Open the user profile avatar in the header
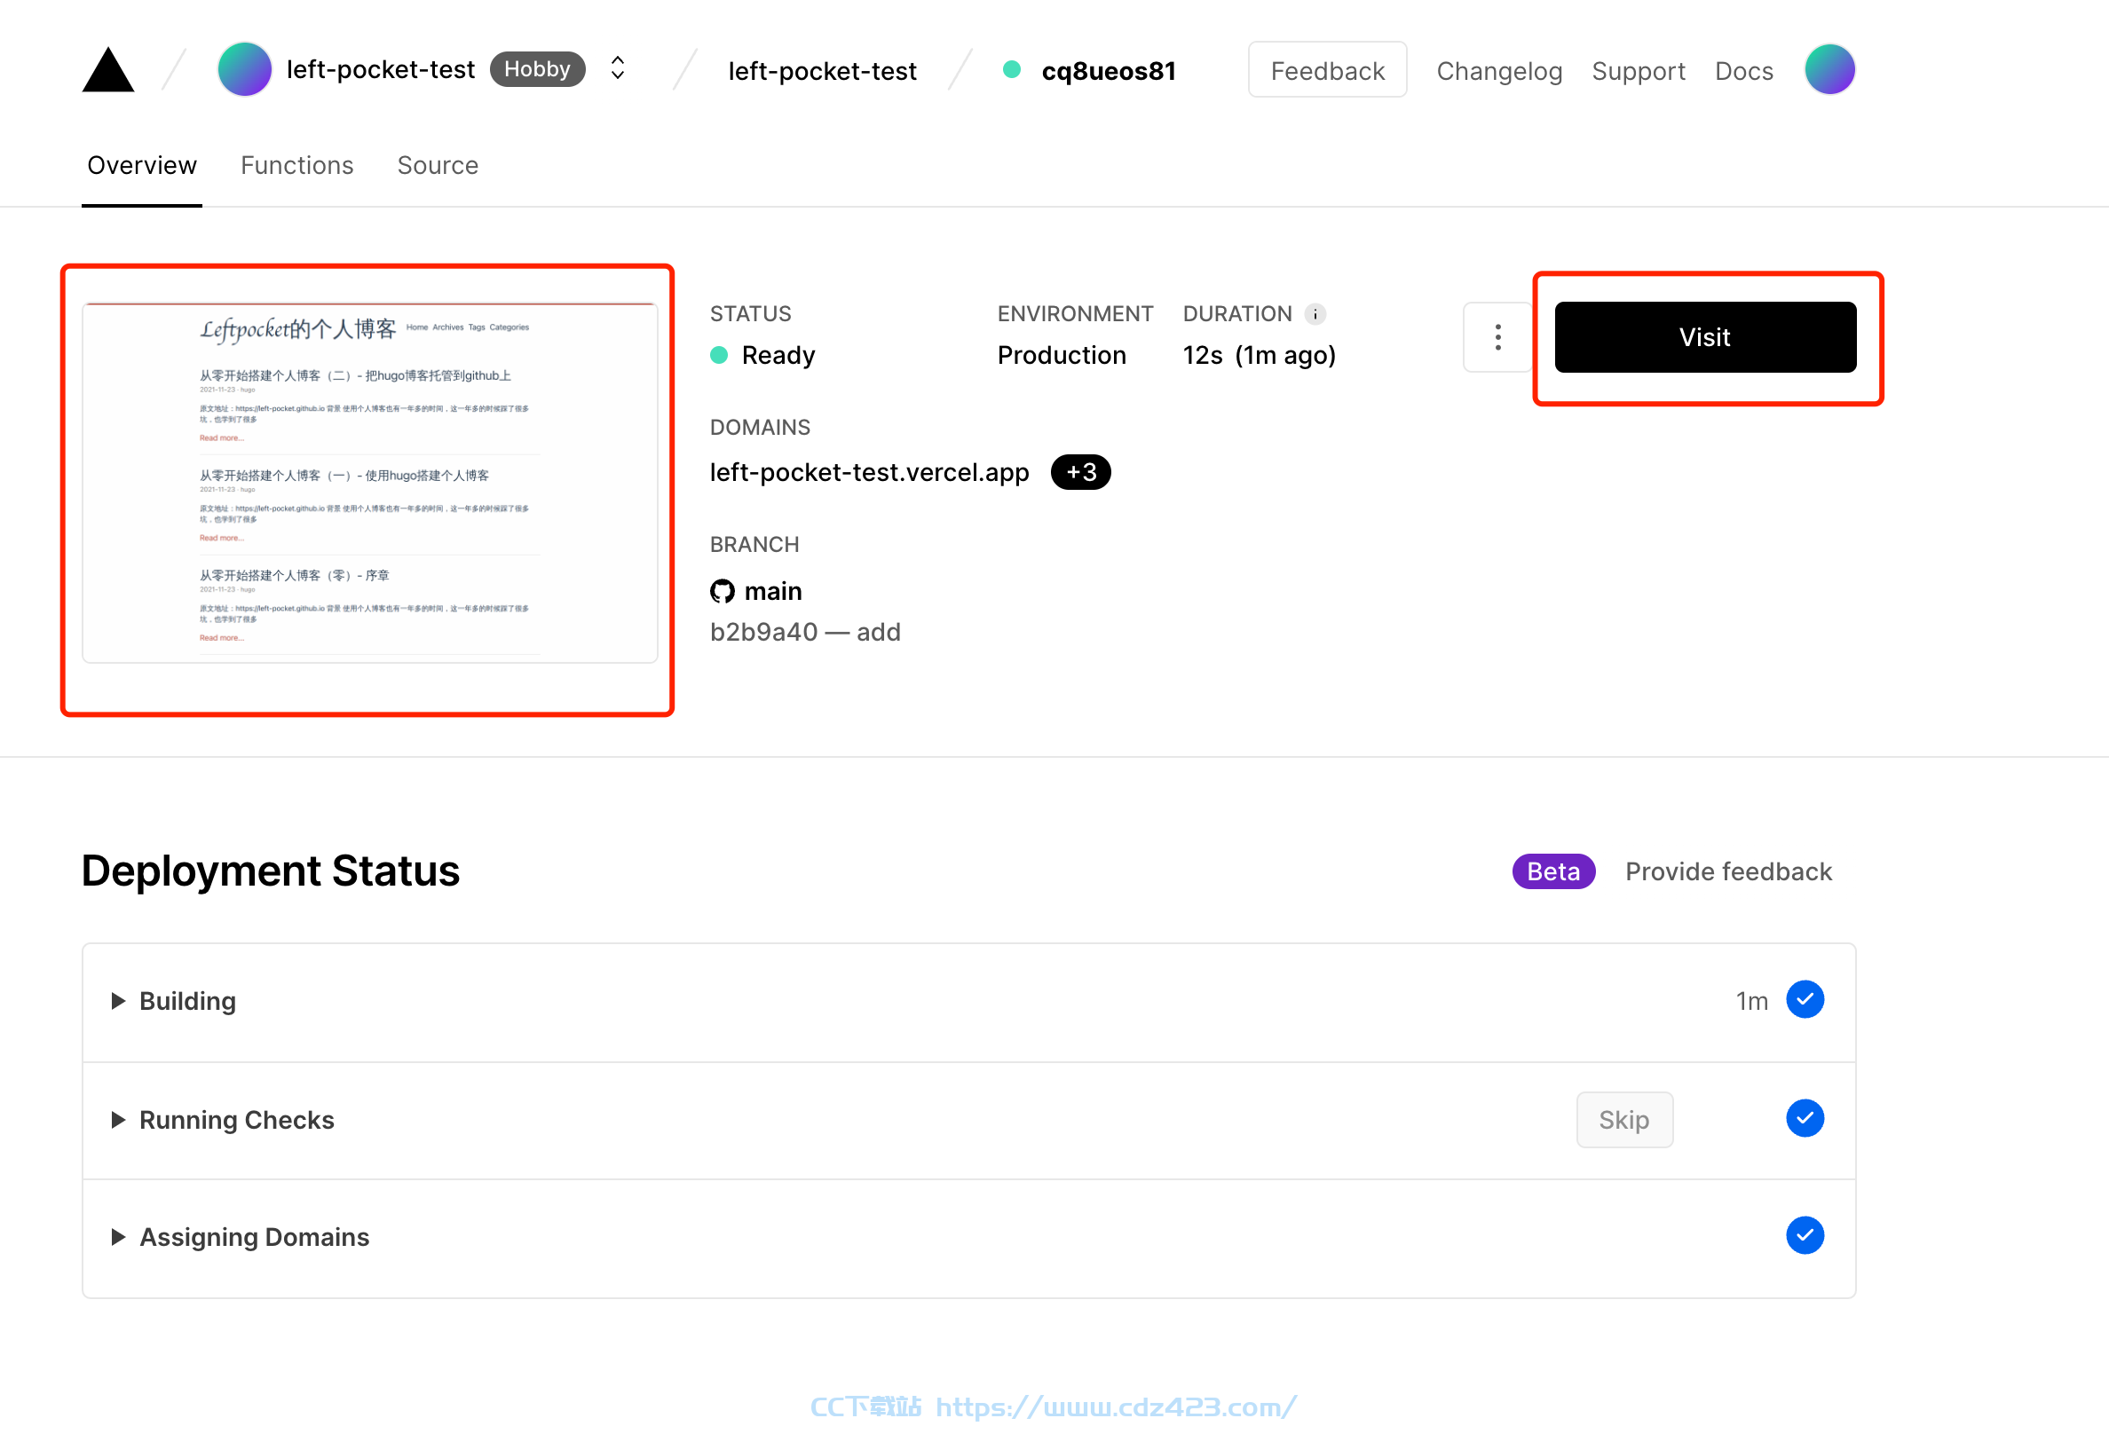Screen dimensions: 2109x1434 click(x=1829, y=69)
